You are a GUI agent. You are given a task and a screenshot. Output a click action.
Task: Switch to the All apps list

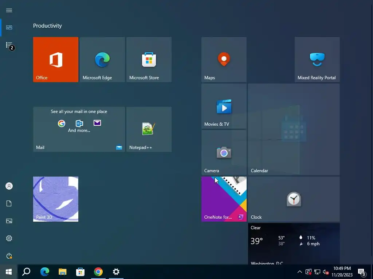9,45
